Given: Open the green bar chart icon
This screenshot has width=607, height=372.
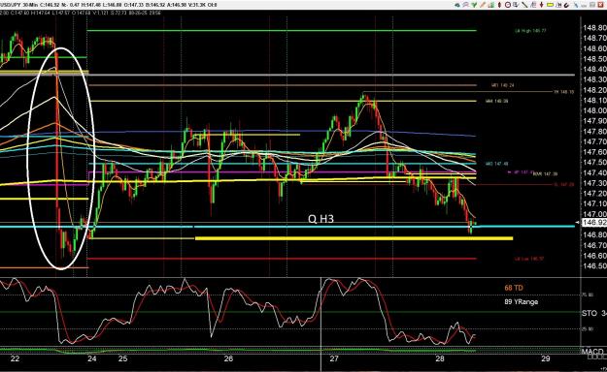Looking at the screenshot, I should (x=491, y=5).
